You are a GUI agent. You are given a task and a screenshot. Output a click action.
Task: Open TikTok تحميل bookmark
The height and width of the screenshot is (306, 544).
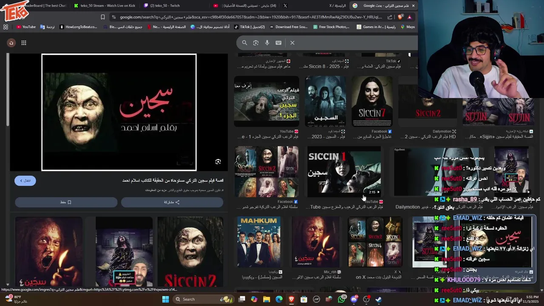point(249,27)
